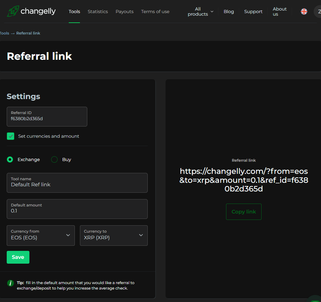Click the Tools breadcrumb link
This screenshot has width=321, height=302.
pyautogui.click(x=4, y=33)
